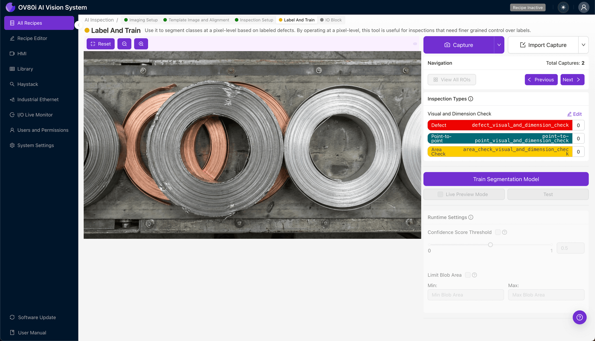This screenshot has width=595, height=341.
Task: Click the zoom in magnifier icon
Action: [x=141, y=44]
